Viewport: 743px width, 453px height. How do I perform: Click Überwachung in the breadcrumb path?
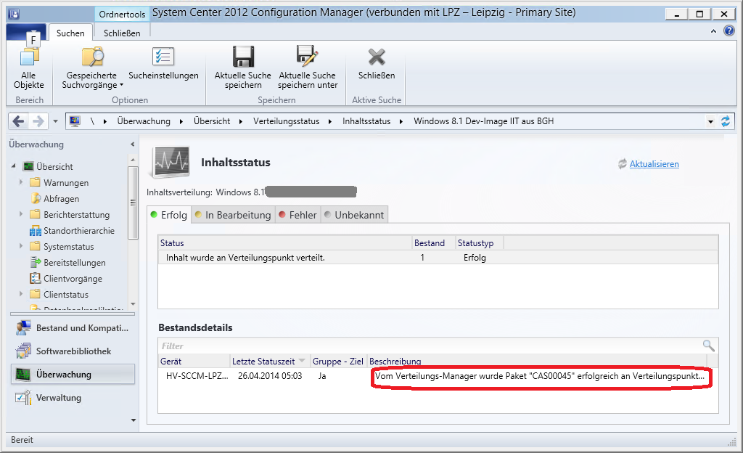144,121
